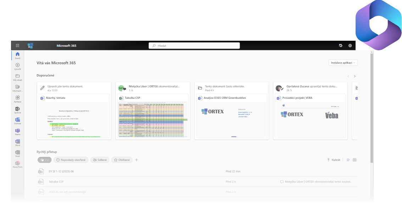This screenshot has height=221, width=402.
Task: Open the app launcher waffle menu
Action: pos(17,46)
